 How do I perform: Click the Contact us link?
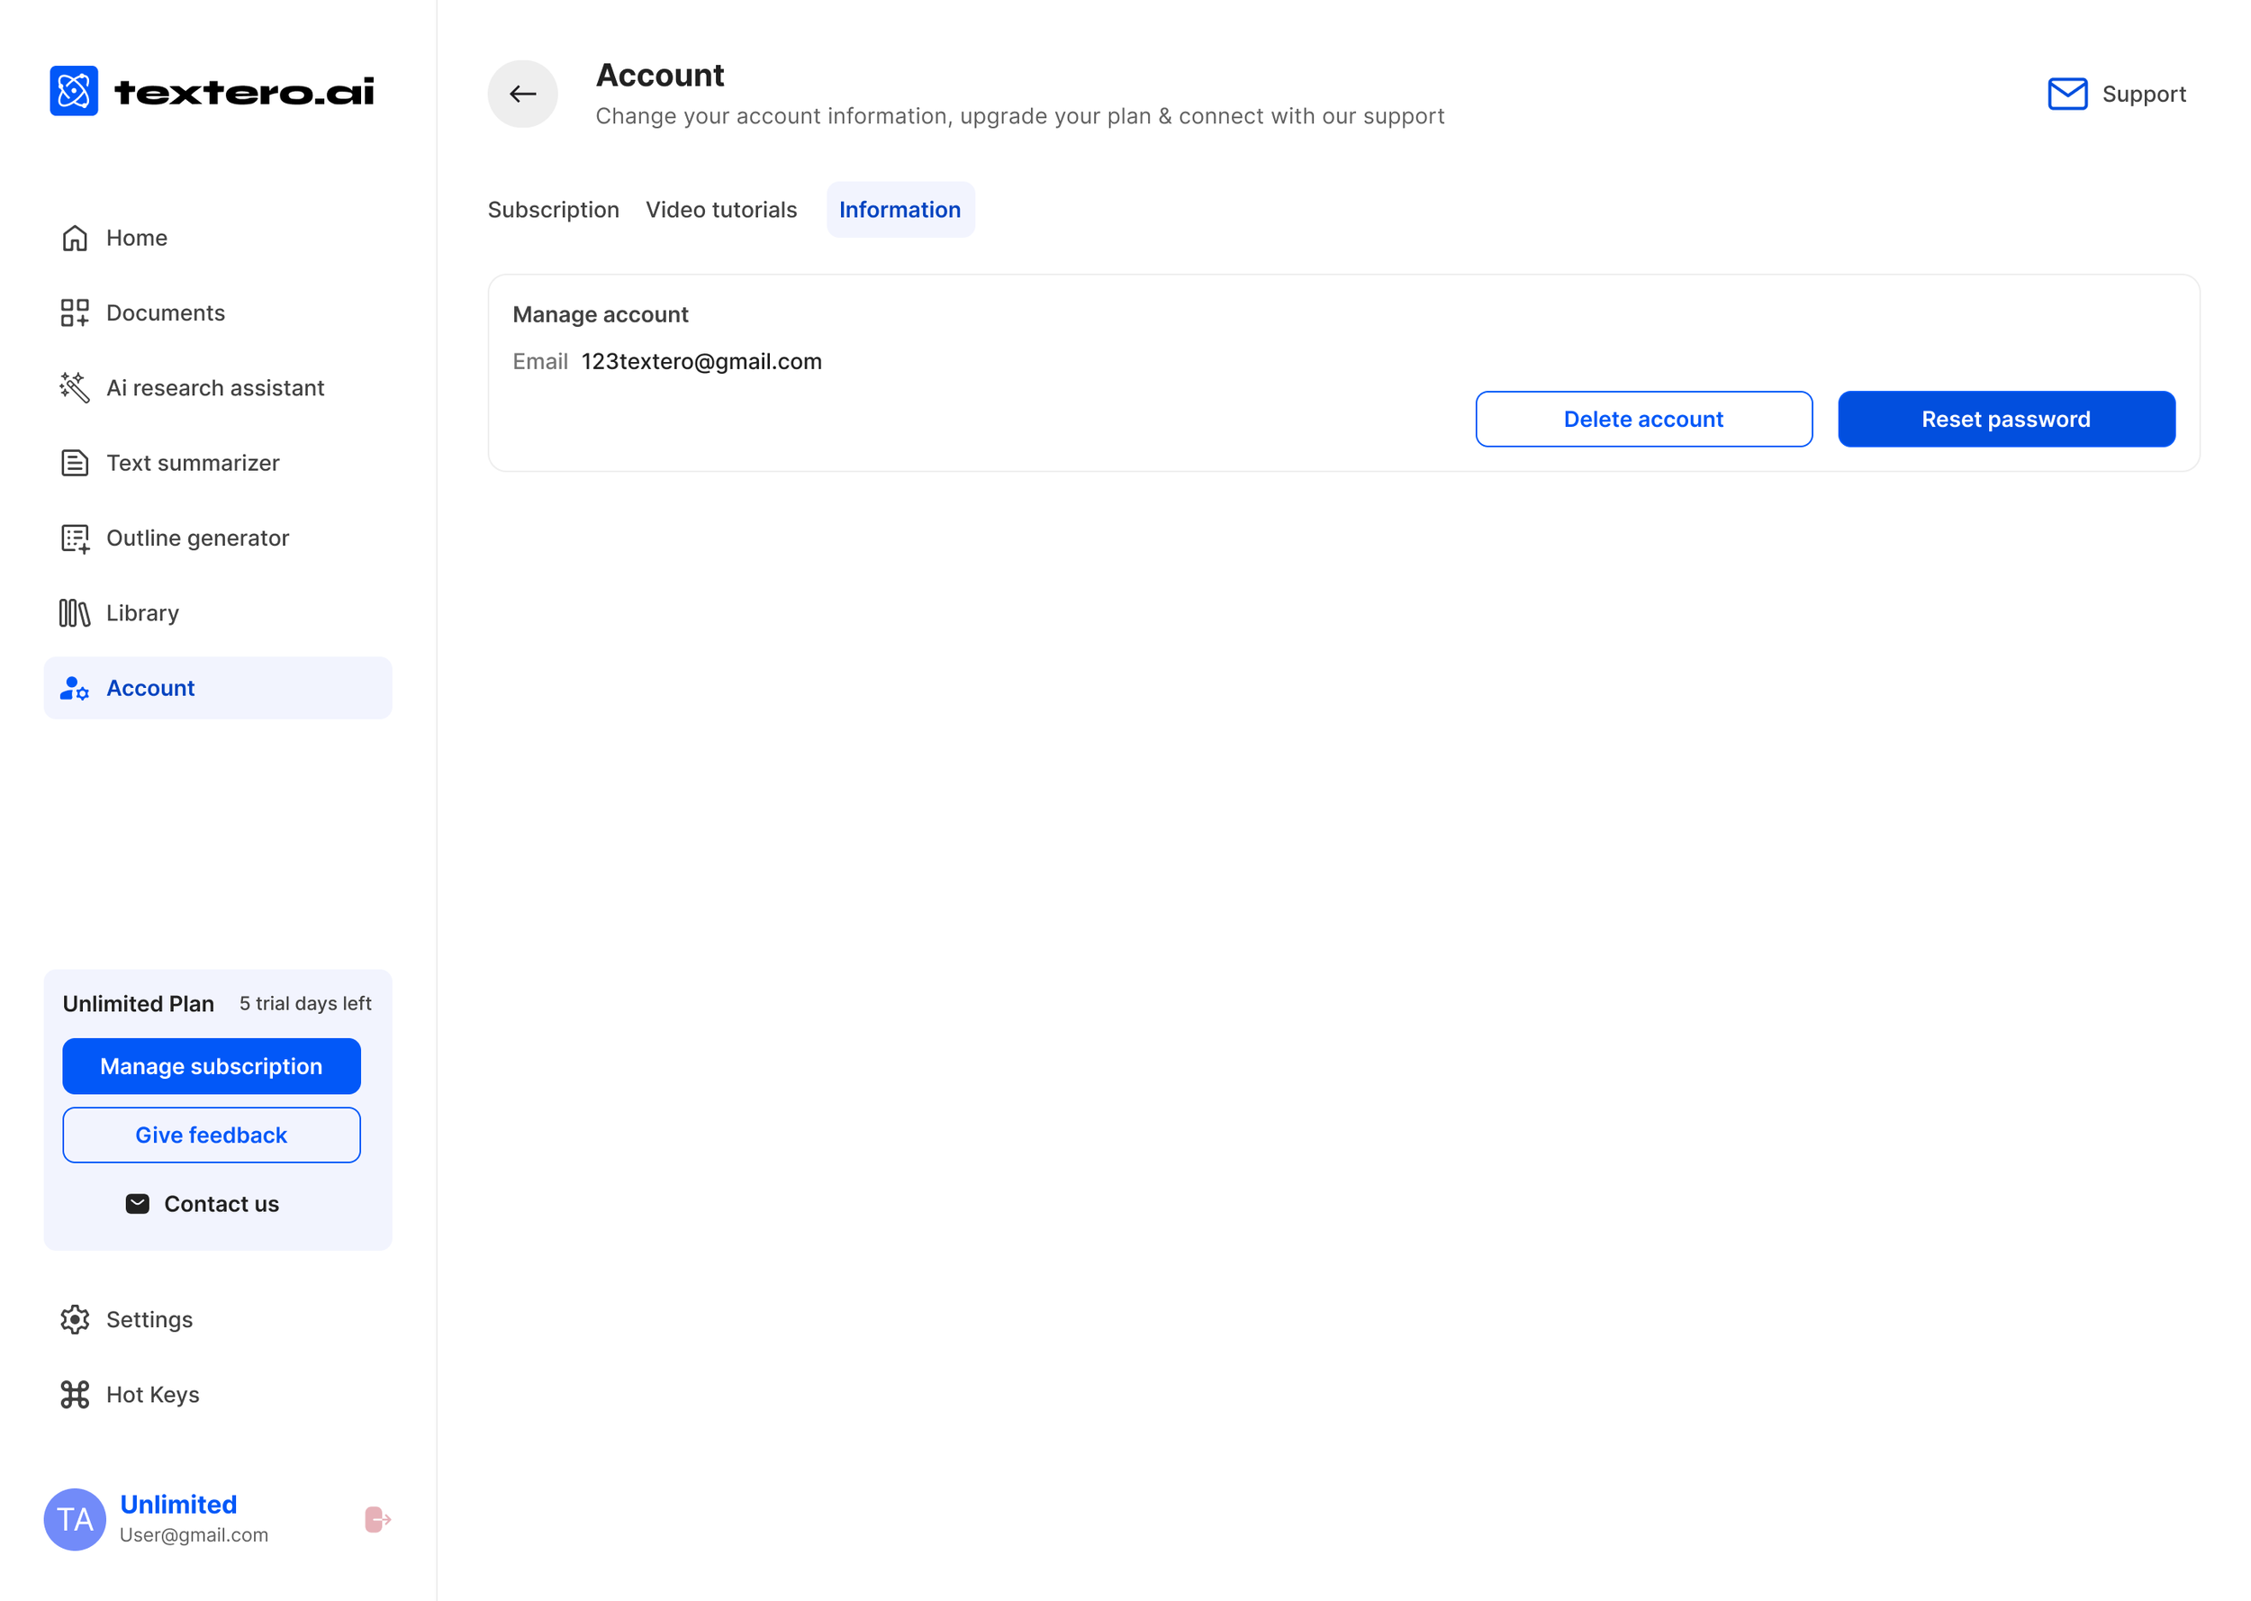point(203,1204)
